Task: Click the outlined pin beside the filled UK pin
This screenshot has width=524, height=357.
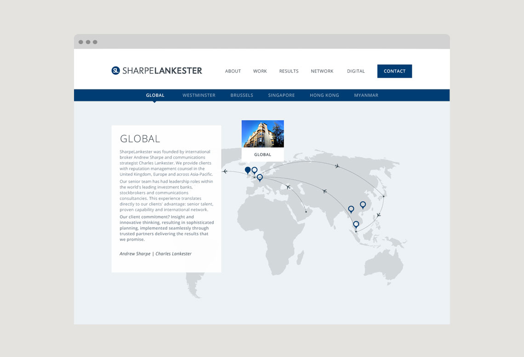Action: 255,170
